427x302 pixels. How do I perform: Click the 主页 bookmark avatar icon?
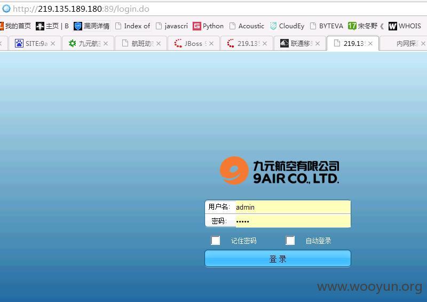click(39, 26)
